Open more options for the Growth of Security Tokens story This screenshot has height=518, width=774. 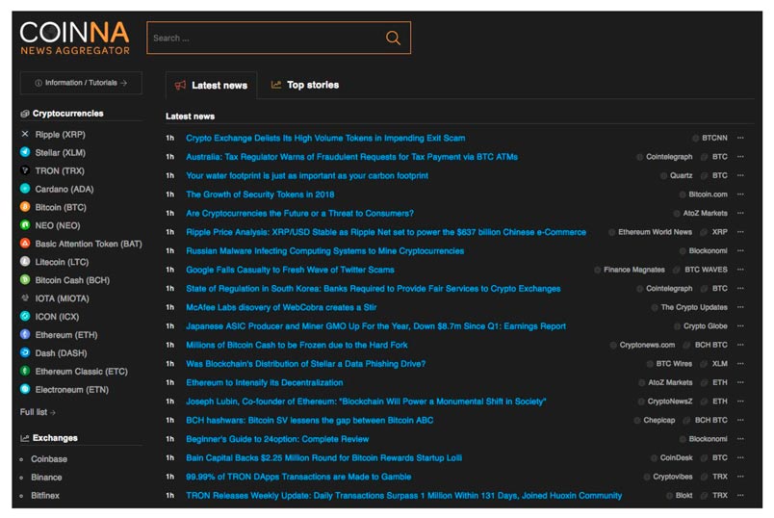(x=740, y=194)
